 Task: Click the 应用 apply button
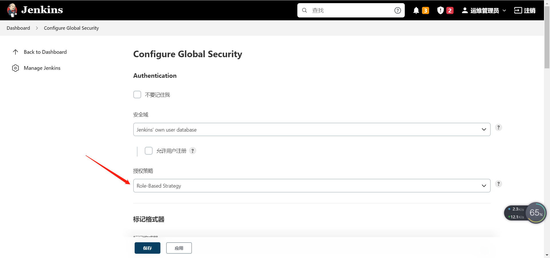[x=179, y=248]
